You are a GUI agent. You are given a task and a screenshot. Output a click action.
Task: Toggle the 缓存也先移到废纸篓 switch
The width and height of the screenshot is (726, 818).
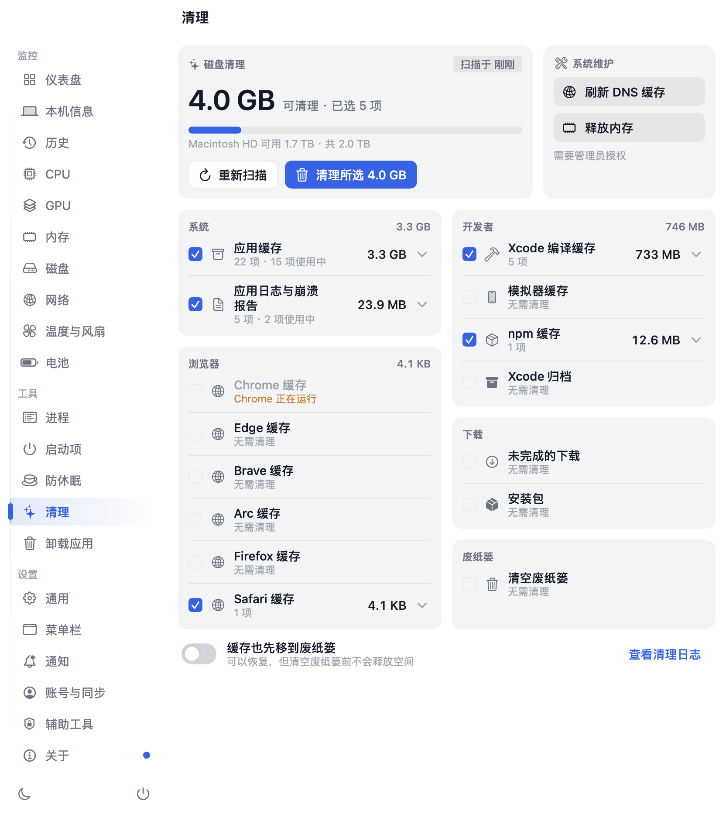coord(199,654)
